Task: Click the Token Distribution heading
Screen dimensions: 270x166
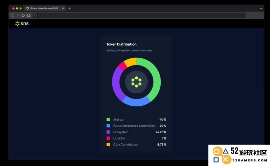Action: coord(122,44)
